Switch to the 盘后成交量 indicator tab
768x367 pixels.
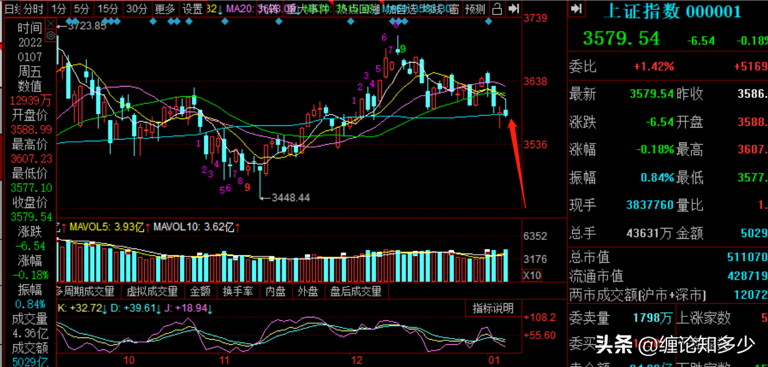(x=355, y=292)
